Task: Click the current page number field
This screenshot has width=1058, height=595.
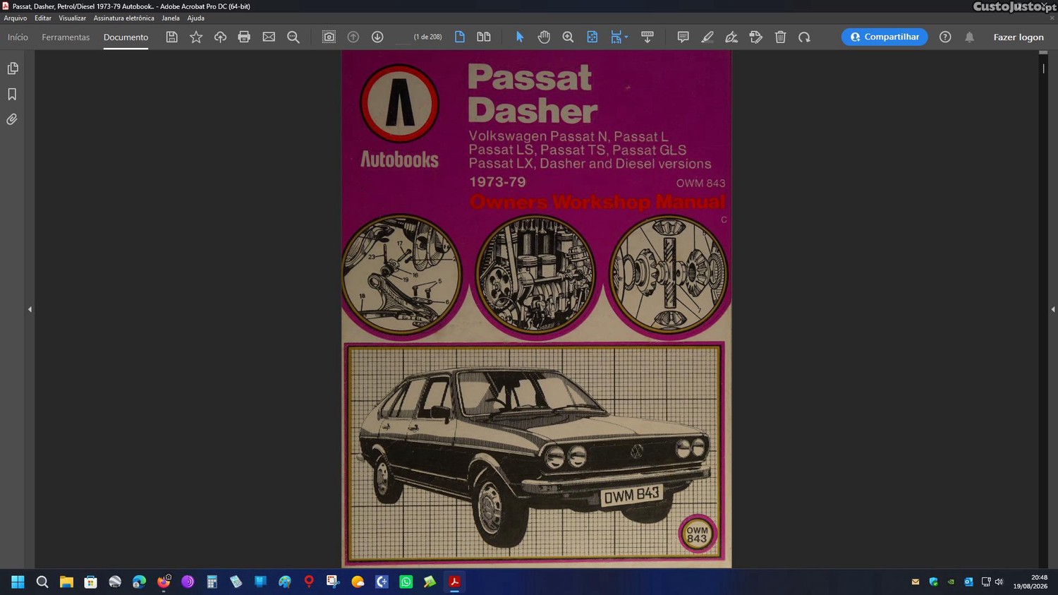Action: [x=402, y=37]
